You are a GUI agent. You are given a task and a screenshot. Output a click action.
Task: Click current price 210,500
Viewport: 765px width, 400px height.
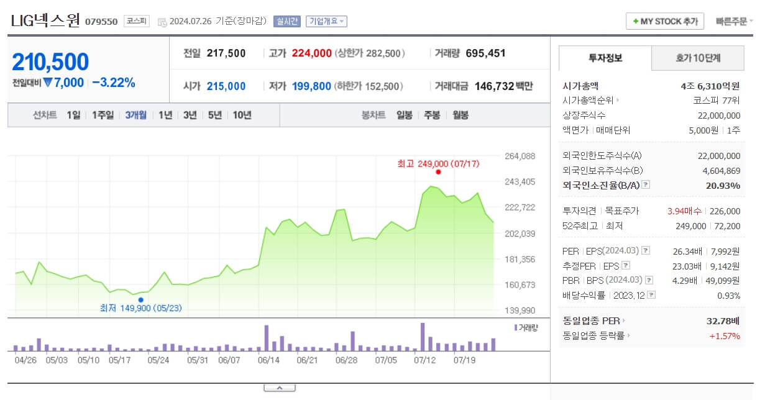(50, 61)
